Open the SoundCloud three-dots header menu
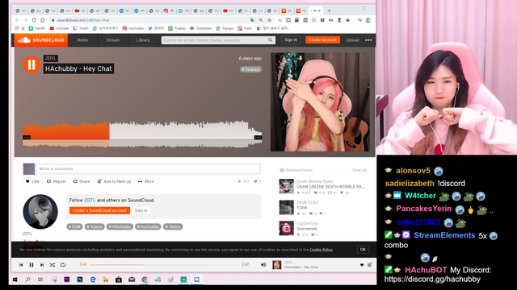 coord(368,40)
